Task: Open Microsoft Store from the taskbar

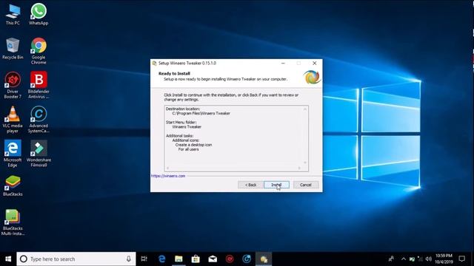Action: pos(196,259)
